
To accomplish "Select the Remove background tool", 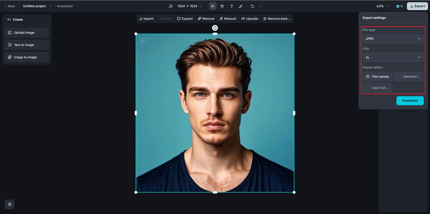I will pos(276,19).
